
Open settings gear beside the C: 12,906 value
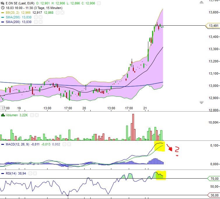coord(99,3)
